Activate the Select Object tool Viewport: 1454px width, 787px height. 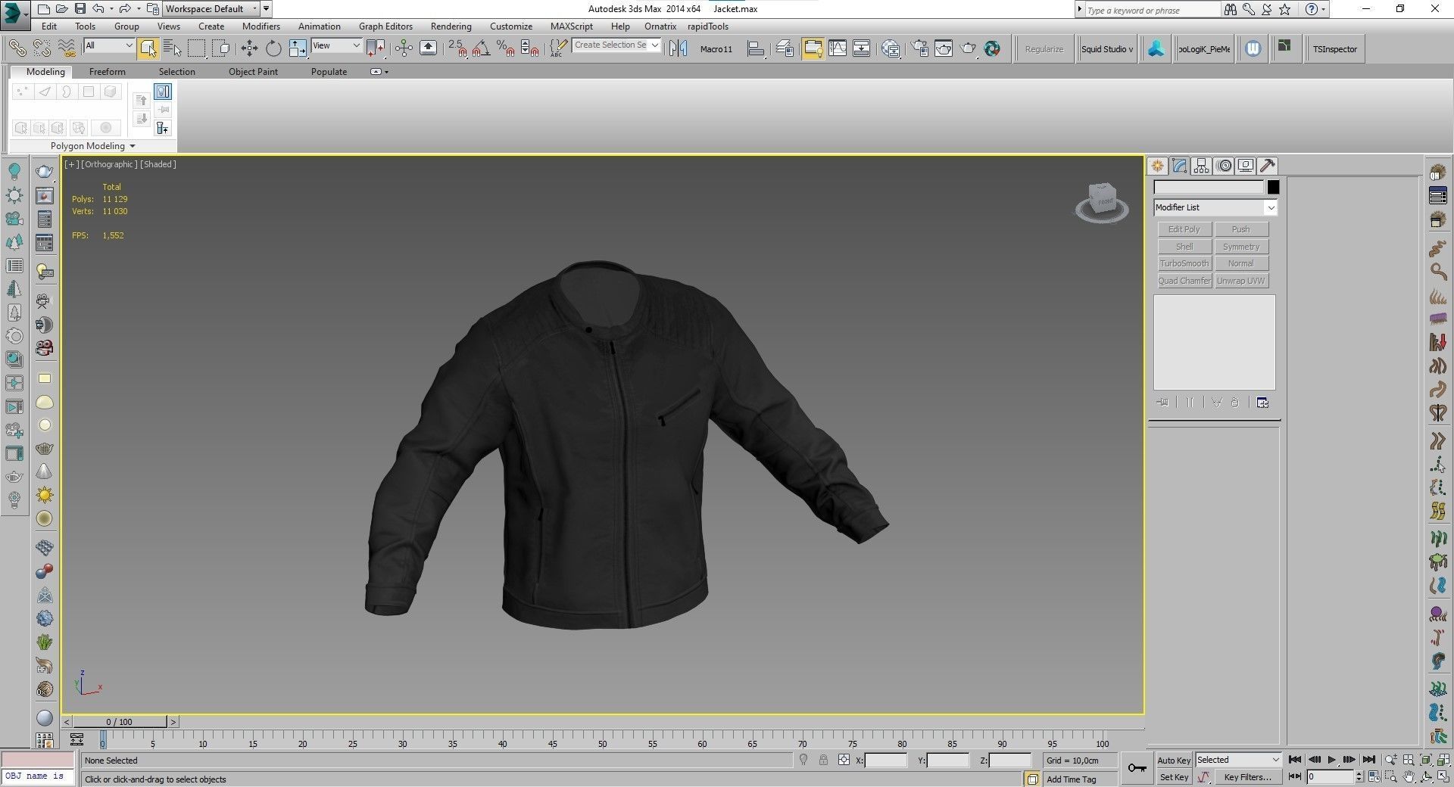(148, 49)
